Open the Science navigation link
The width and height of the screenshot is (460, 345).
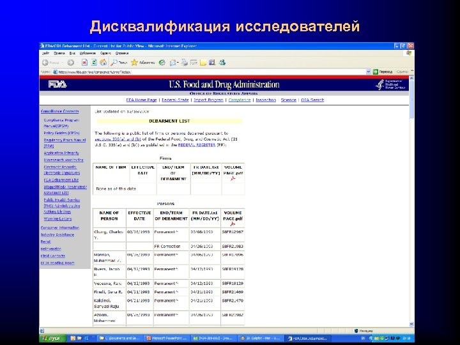click(x=288, y=100)
